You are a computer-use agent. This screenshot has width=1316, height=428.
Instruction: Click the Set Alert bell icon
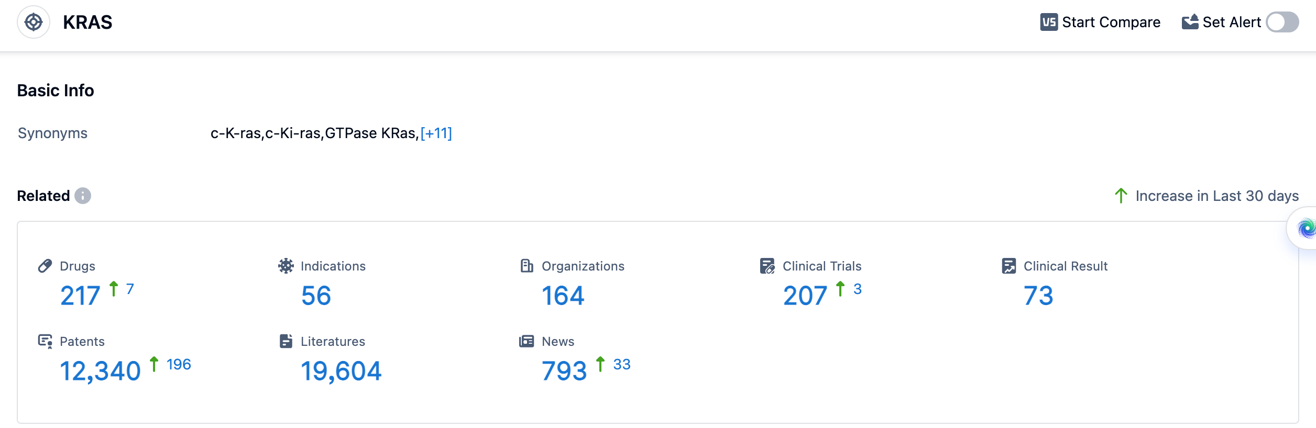(x=1190, y=22)
